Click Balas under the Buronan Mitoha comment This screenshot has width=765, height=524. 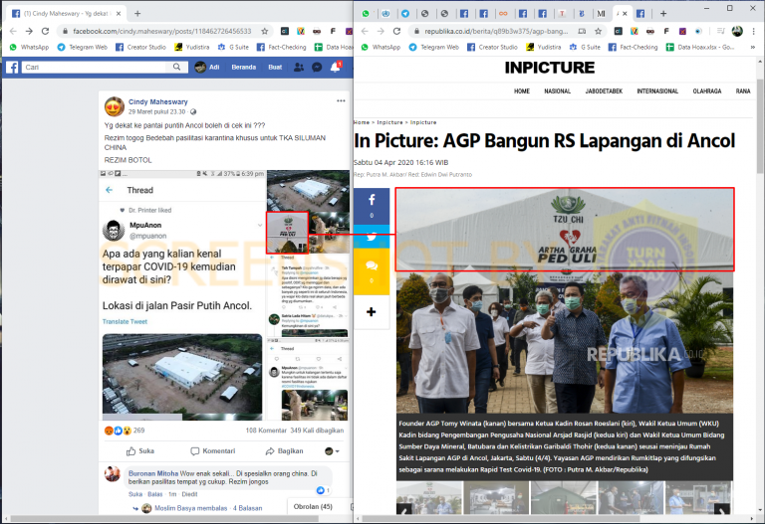point(154,494)
